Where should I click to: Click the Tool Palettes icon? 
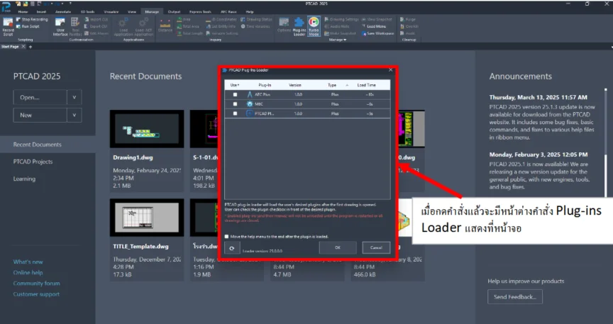75,26
